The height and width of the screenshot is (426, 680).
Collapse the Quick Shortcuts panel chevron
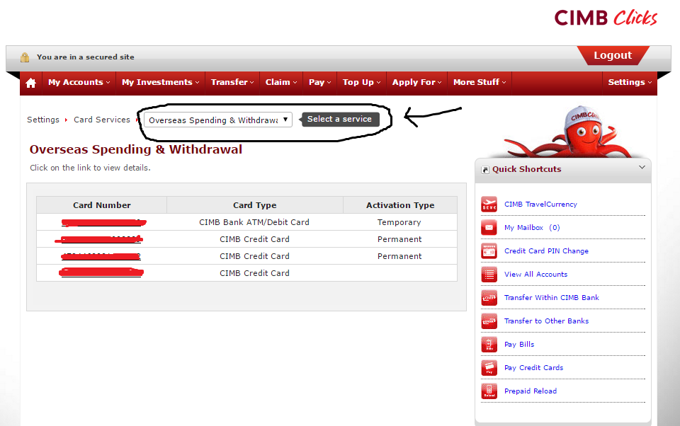pos(642,167)
